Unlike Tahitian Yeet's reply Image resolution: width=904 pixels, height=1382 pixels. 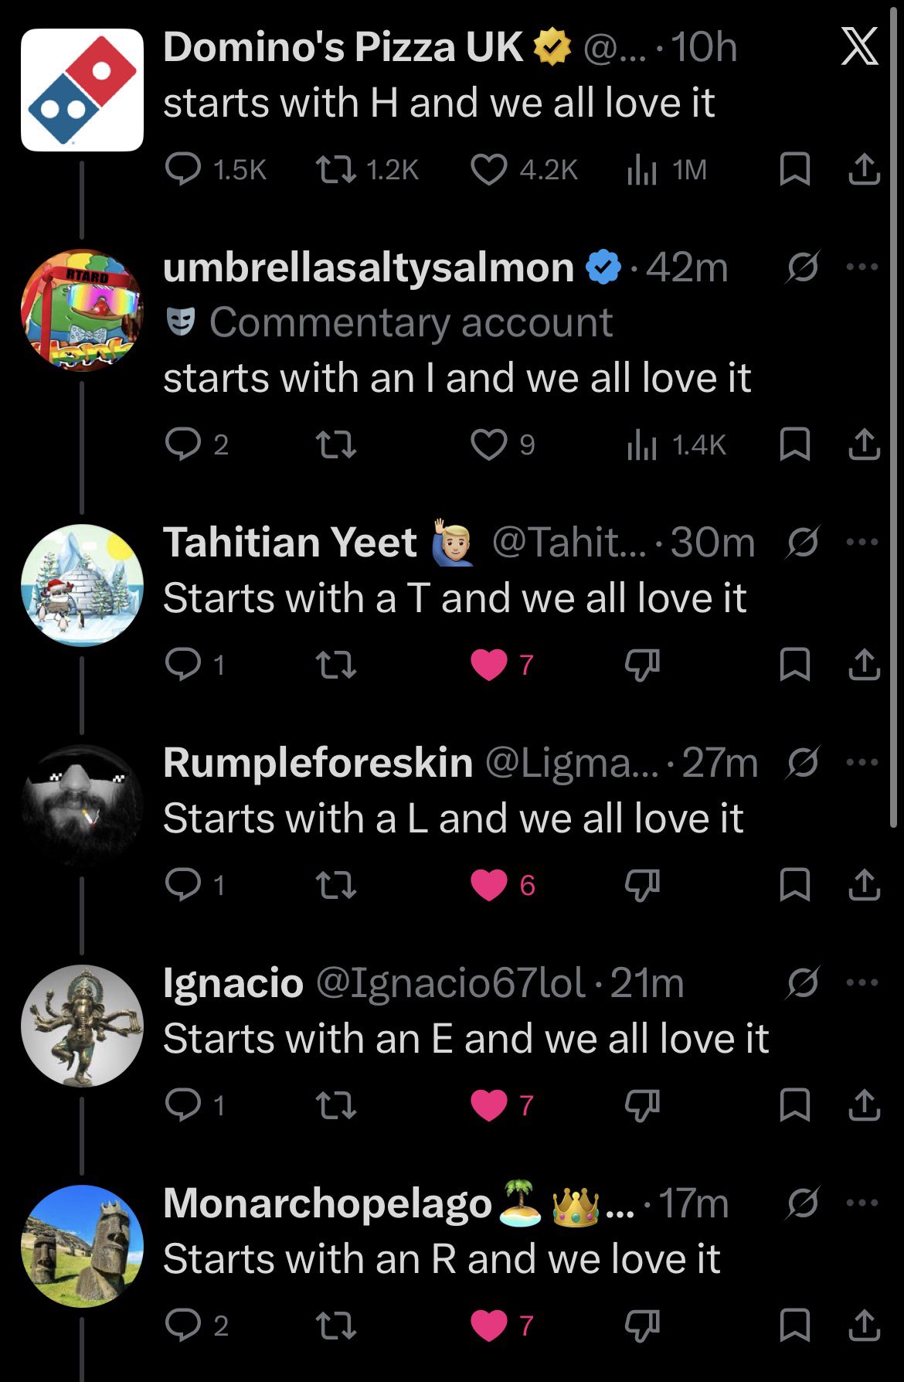coord(489,665)
